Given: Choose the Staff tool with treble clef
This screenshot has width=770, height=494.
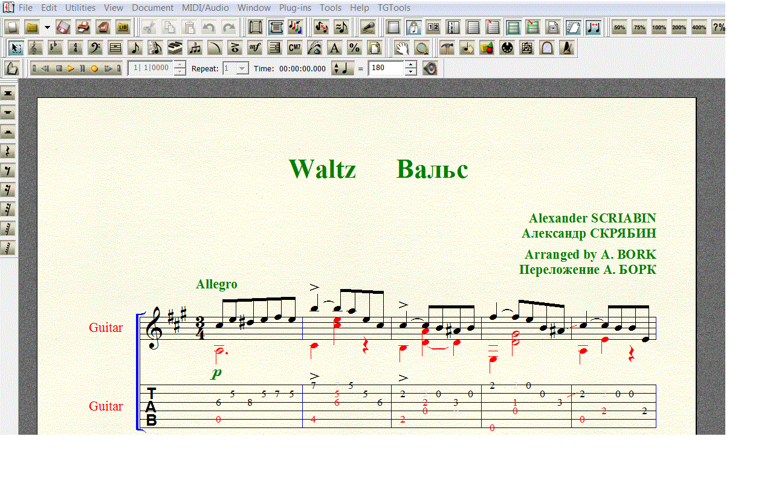Looking at the screenshot, I should click(x=36, y=48).
